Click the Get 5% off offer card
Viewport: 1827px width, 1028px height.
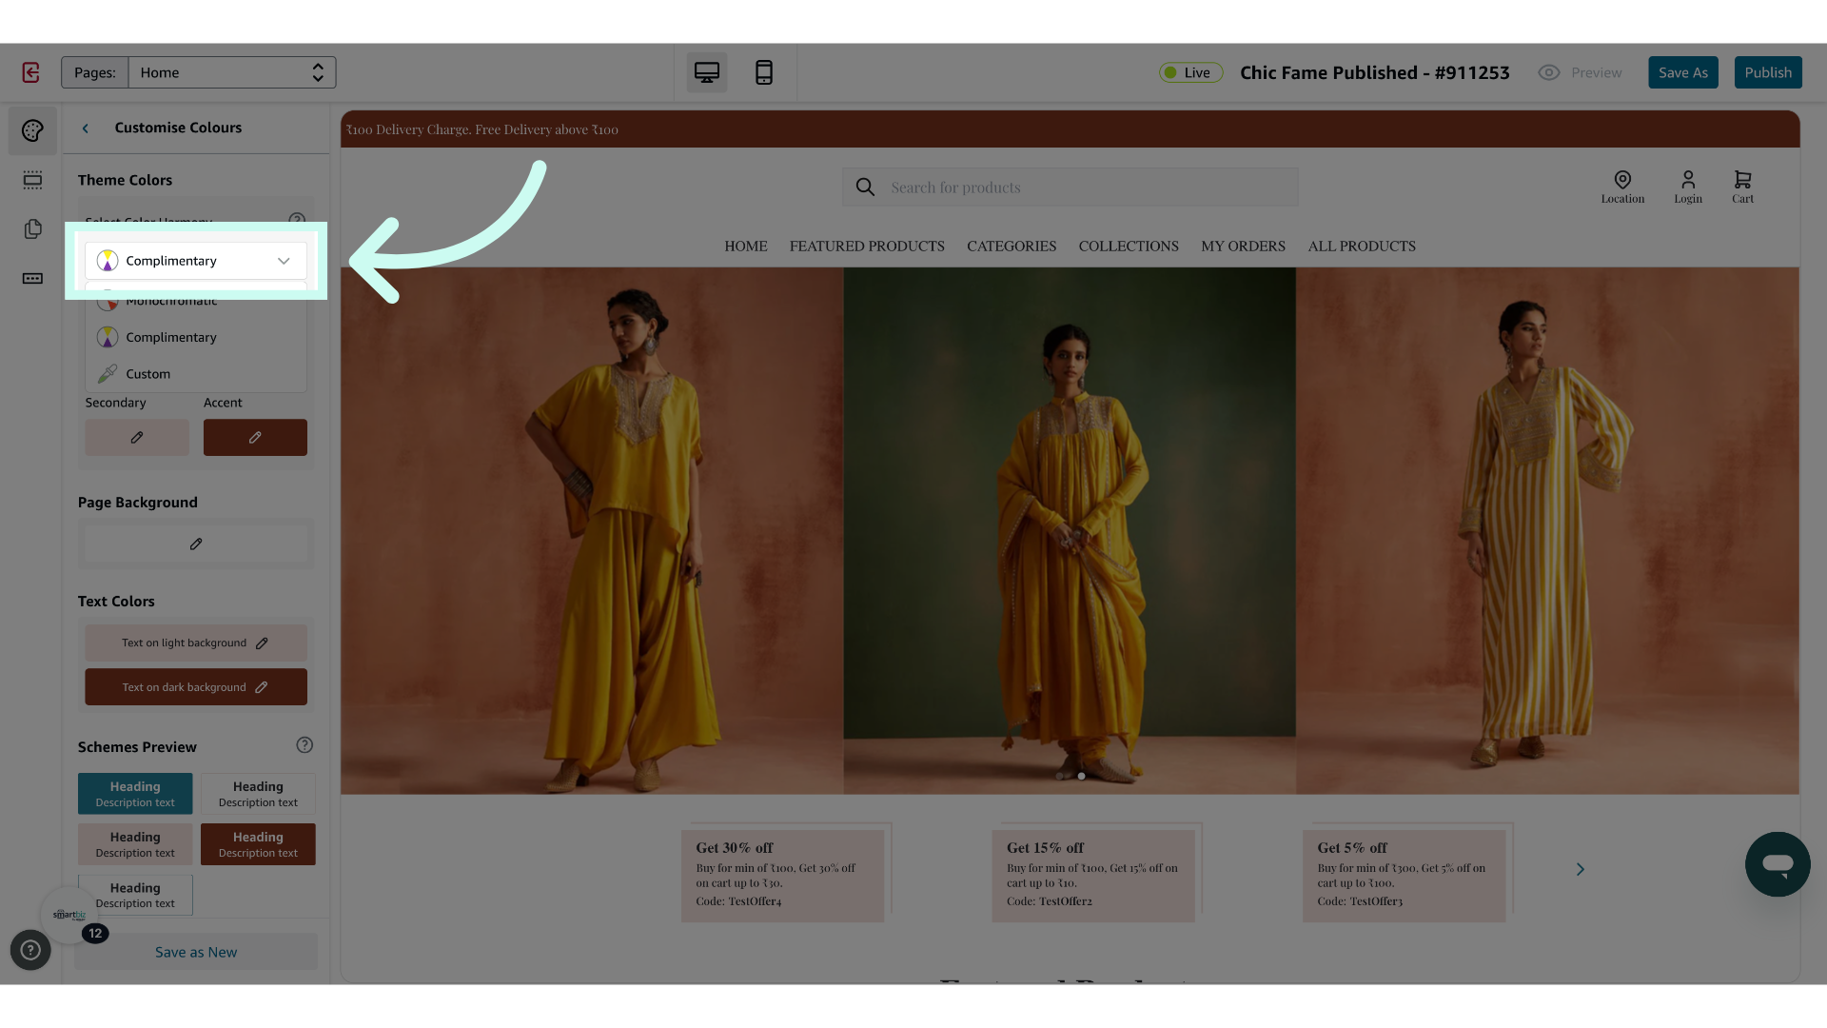1405,876
